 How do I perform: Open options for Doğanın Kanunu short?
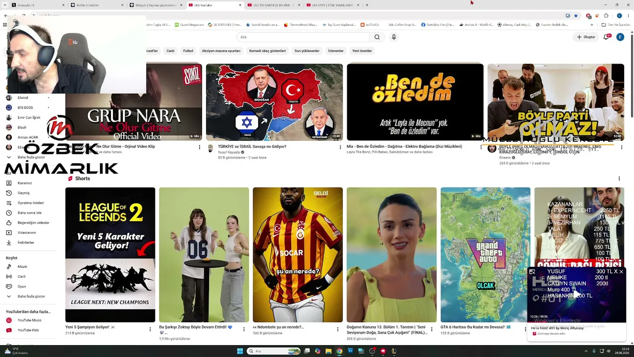[432, 329]
